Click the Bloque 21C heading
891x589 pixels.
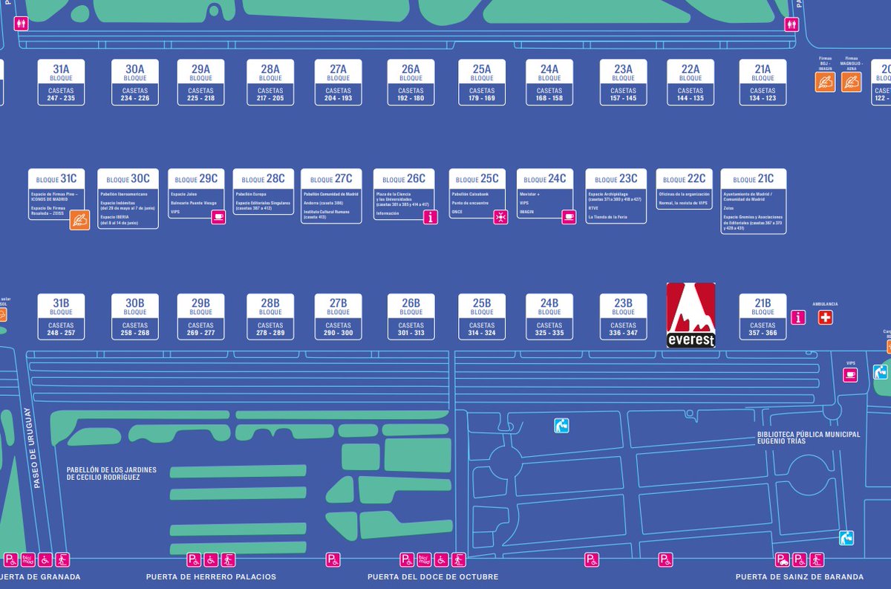753,179
